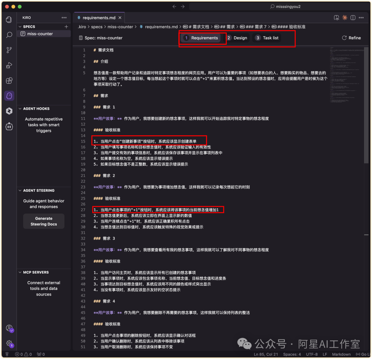
Task: Select the requirements.md editor tab
Action: [99, 18]
